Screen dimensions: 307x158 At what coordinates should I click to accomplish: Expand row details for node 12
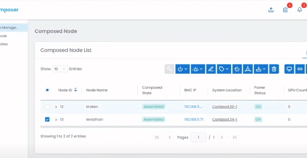pos(56,107)
